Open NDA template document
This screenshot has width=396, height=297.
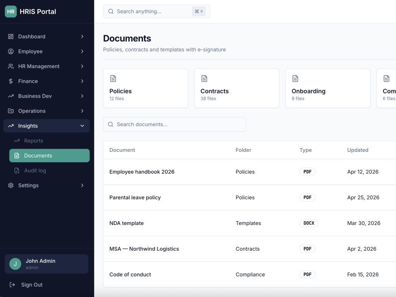pos(127,223)
